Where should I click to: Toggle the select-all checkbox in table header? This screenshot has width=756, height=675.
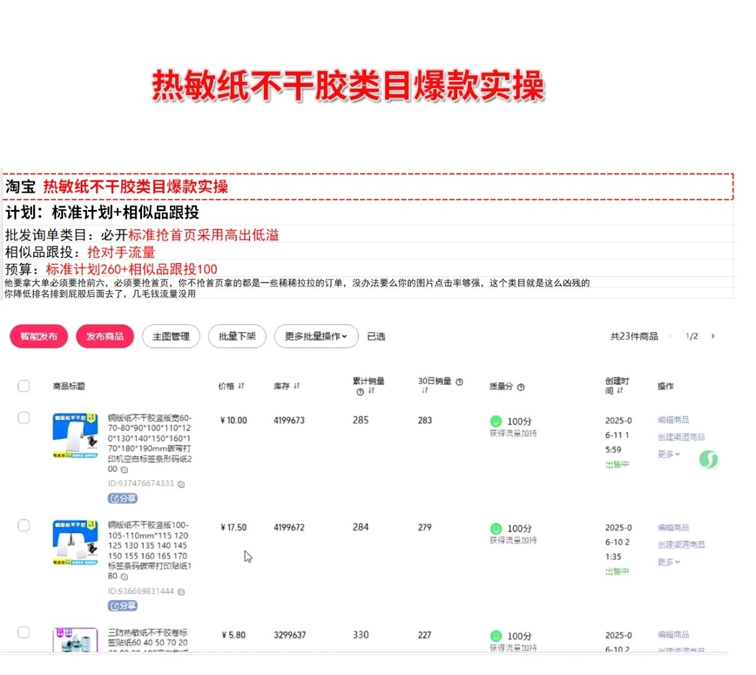point(24,386)
